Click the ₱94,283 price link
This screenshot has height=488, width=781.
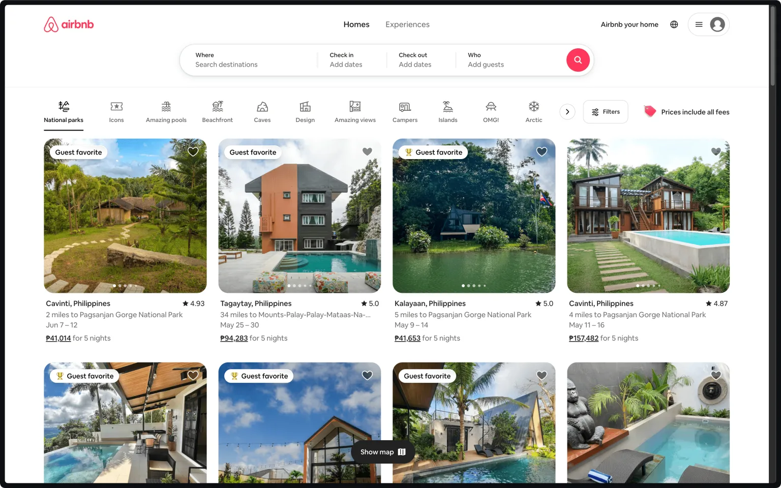(x=234, y=338)
